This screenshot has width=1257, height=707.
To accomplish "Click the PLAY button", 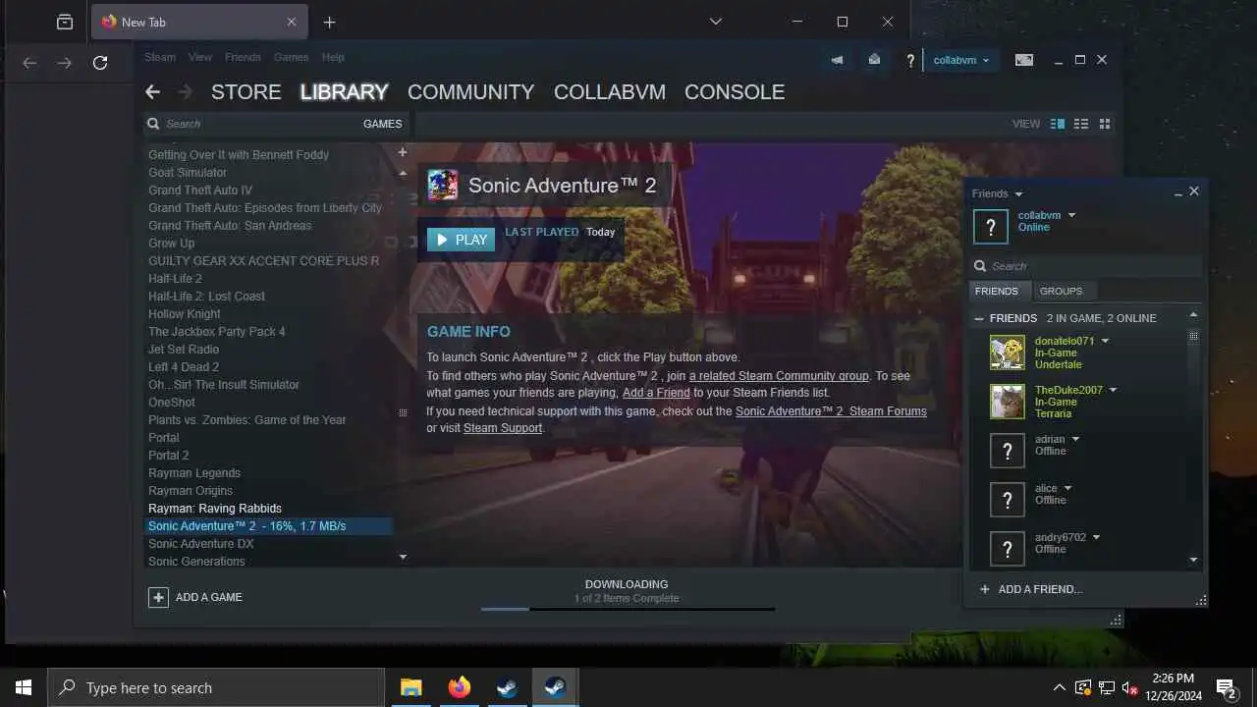I will (x=461, y=240).
